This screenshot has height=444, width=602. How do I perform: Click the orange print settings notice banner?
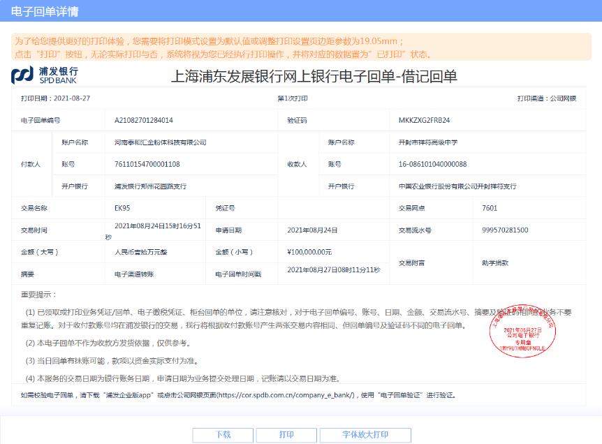300,47
